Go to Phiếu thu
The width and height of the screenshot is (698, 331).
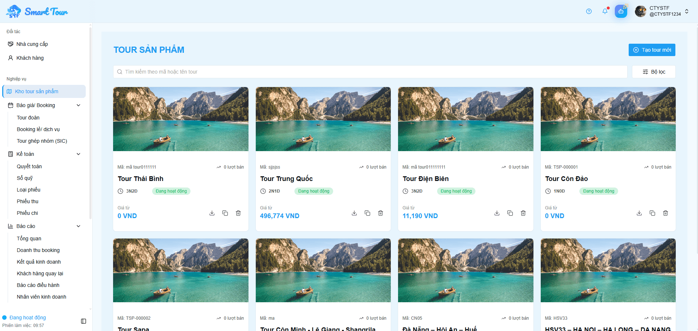pos(27,201)
